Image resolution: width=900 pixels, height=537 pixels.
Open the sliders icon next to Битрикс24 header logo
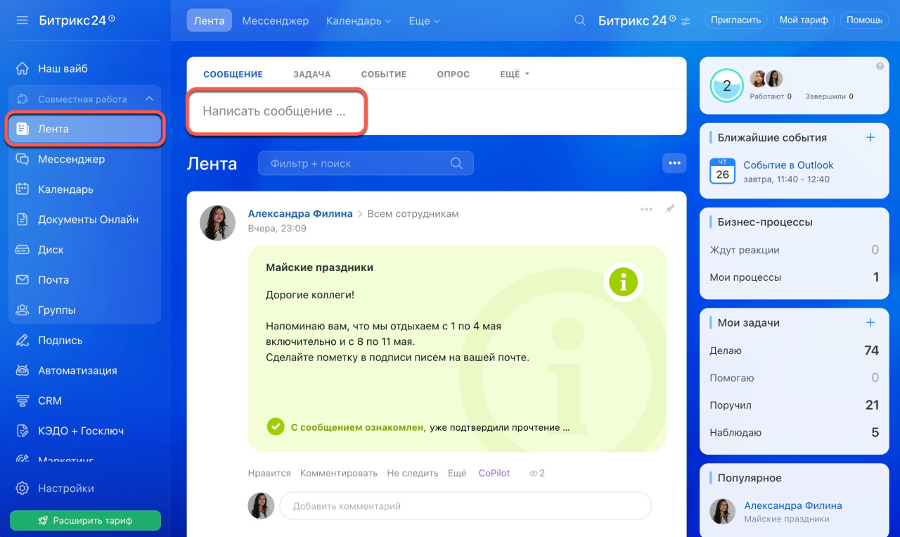click(686, 20)
